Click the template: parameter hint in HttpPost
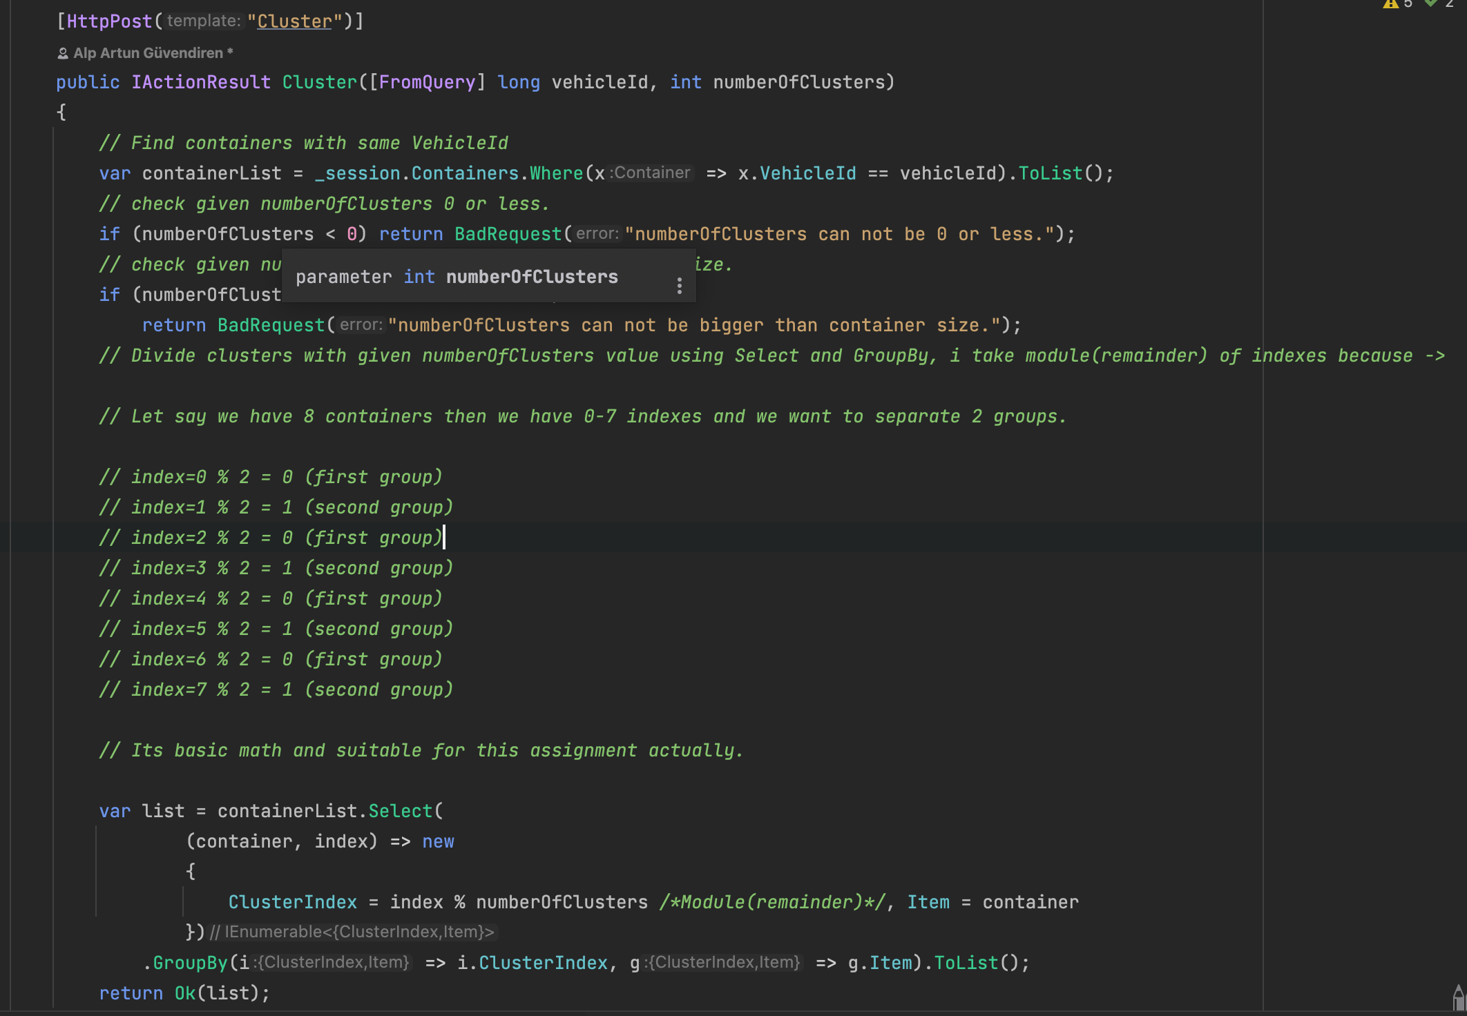The image size is (1467, 1016). coord(204,21)
